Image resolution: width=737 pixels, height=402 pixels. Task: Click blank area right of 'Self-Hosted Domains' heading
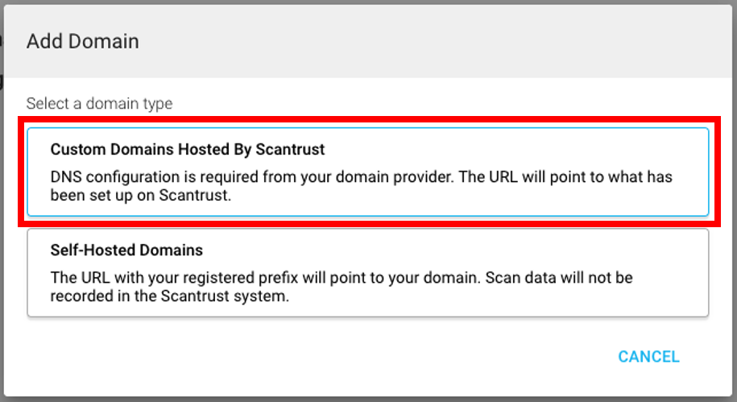483,250
